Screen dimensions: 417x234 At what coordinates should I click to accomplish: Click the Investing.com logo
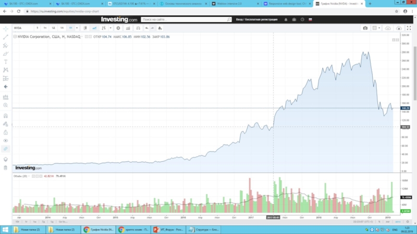tap(119, 19)
